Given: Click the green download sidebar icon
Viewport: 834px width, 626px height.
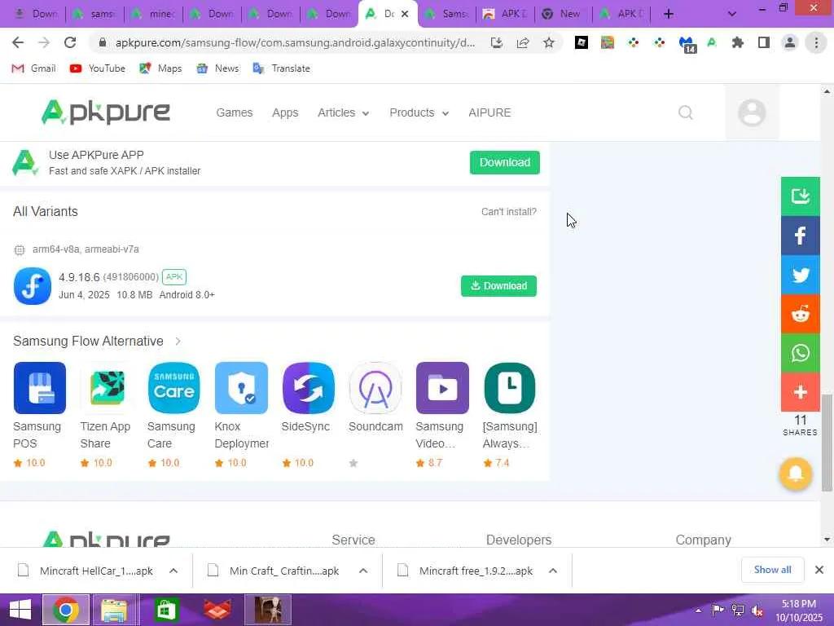Looking at the screenshot, I should click(x=800, y=196).
